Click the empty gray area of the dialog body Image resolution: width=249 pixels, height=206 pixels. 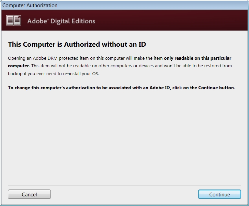(124, 137)
